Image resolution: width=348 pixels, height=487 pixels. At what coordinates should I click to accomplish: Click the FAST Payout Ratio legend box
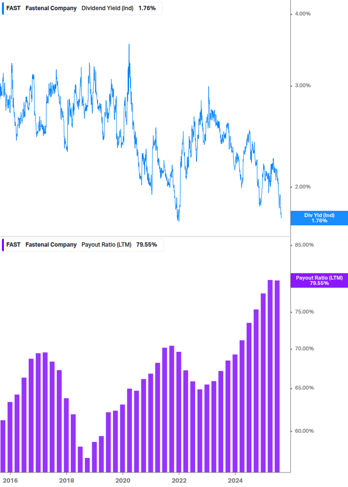(x=83, y=245)
